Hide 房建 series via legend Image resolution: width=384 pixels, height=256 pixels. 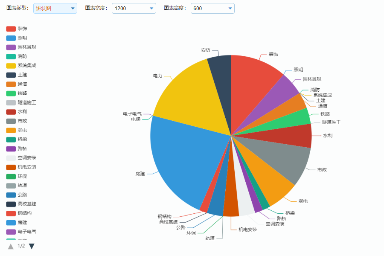pyautogui.click(x=17, y=222)
